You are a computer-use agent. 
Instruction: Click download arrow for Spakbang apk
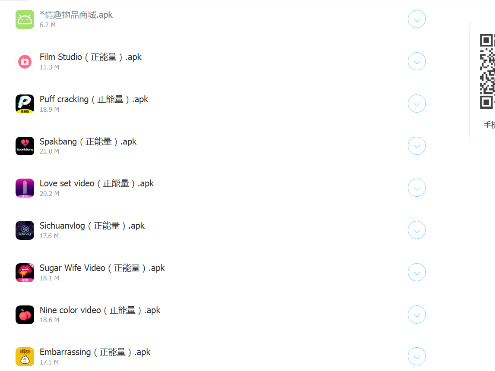(417, 146)
